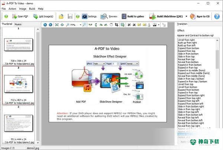The height and width of the screenshot is (150, 223).
Task: Click Build to video button
Action: point(133,16)
